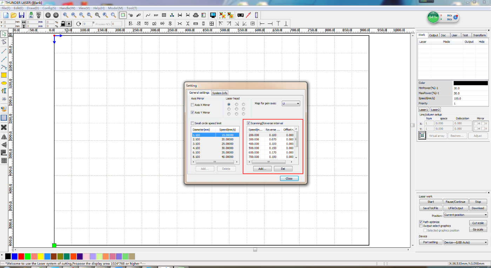The width and height of the screenshot is (491, 268).
Task: Click the Export icon with gray up arrow
Action: [39, 15]
